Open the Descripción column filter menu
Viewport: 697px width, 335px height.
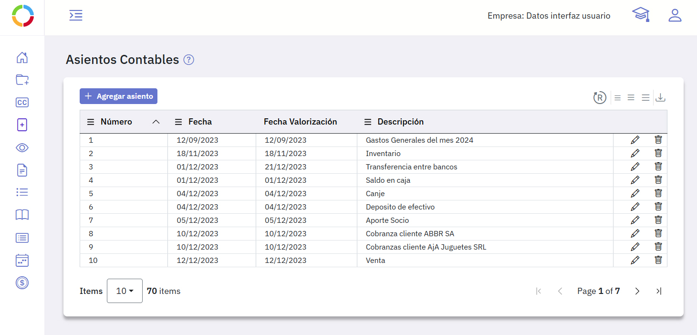(x=368, y=122)
